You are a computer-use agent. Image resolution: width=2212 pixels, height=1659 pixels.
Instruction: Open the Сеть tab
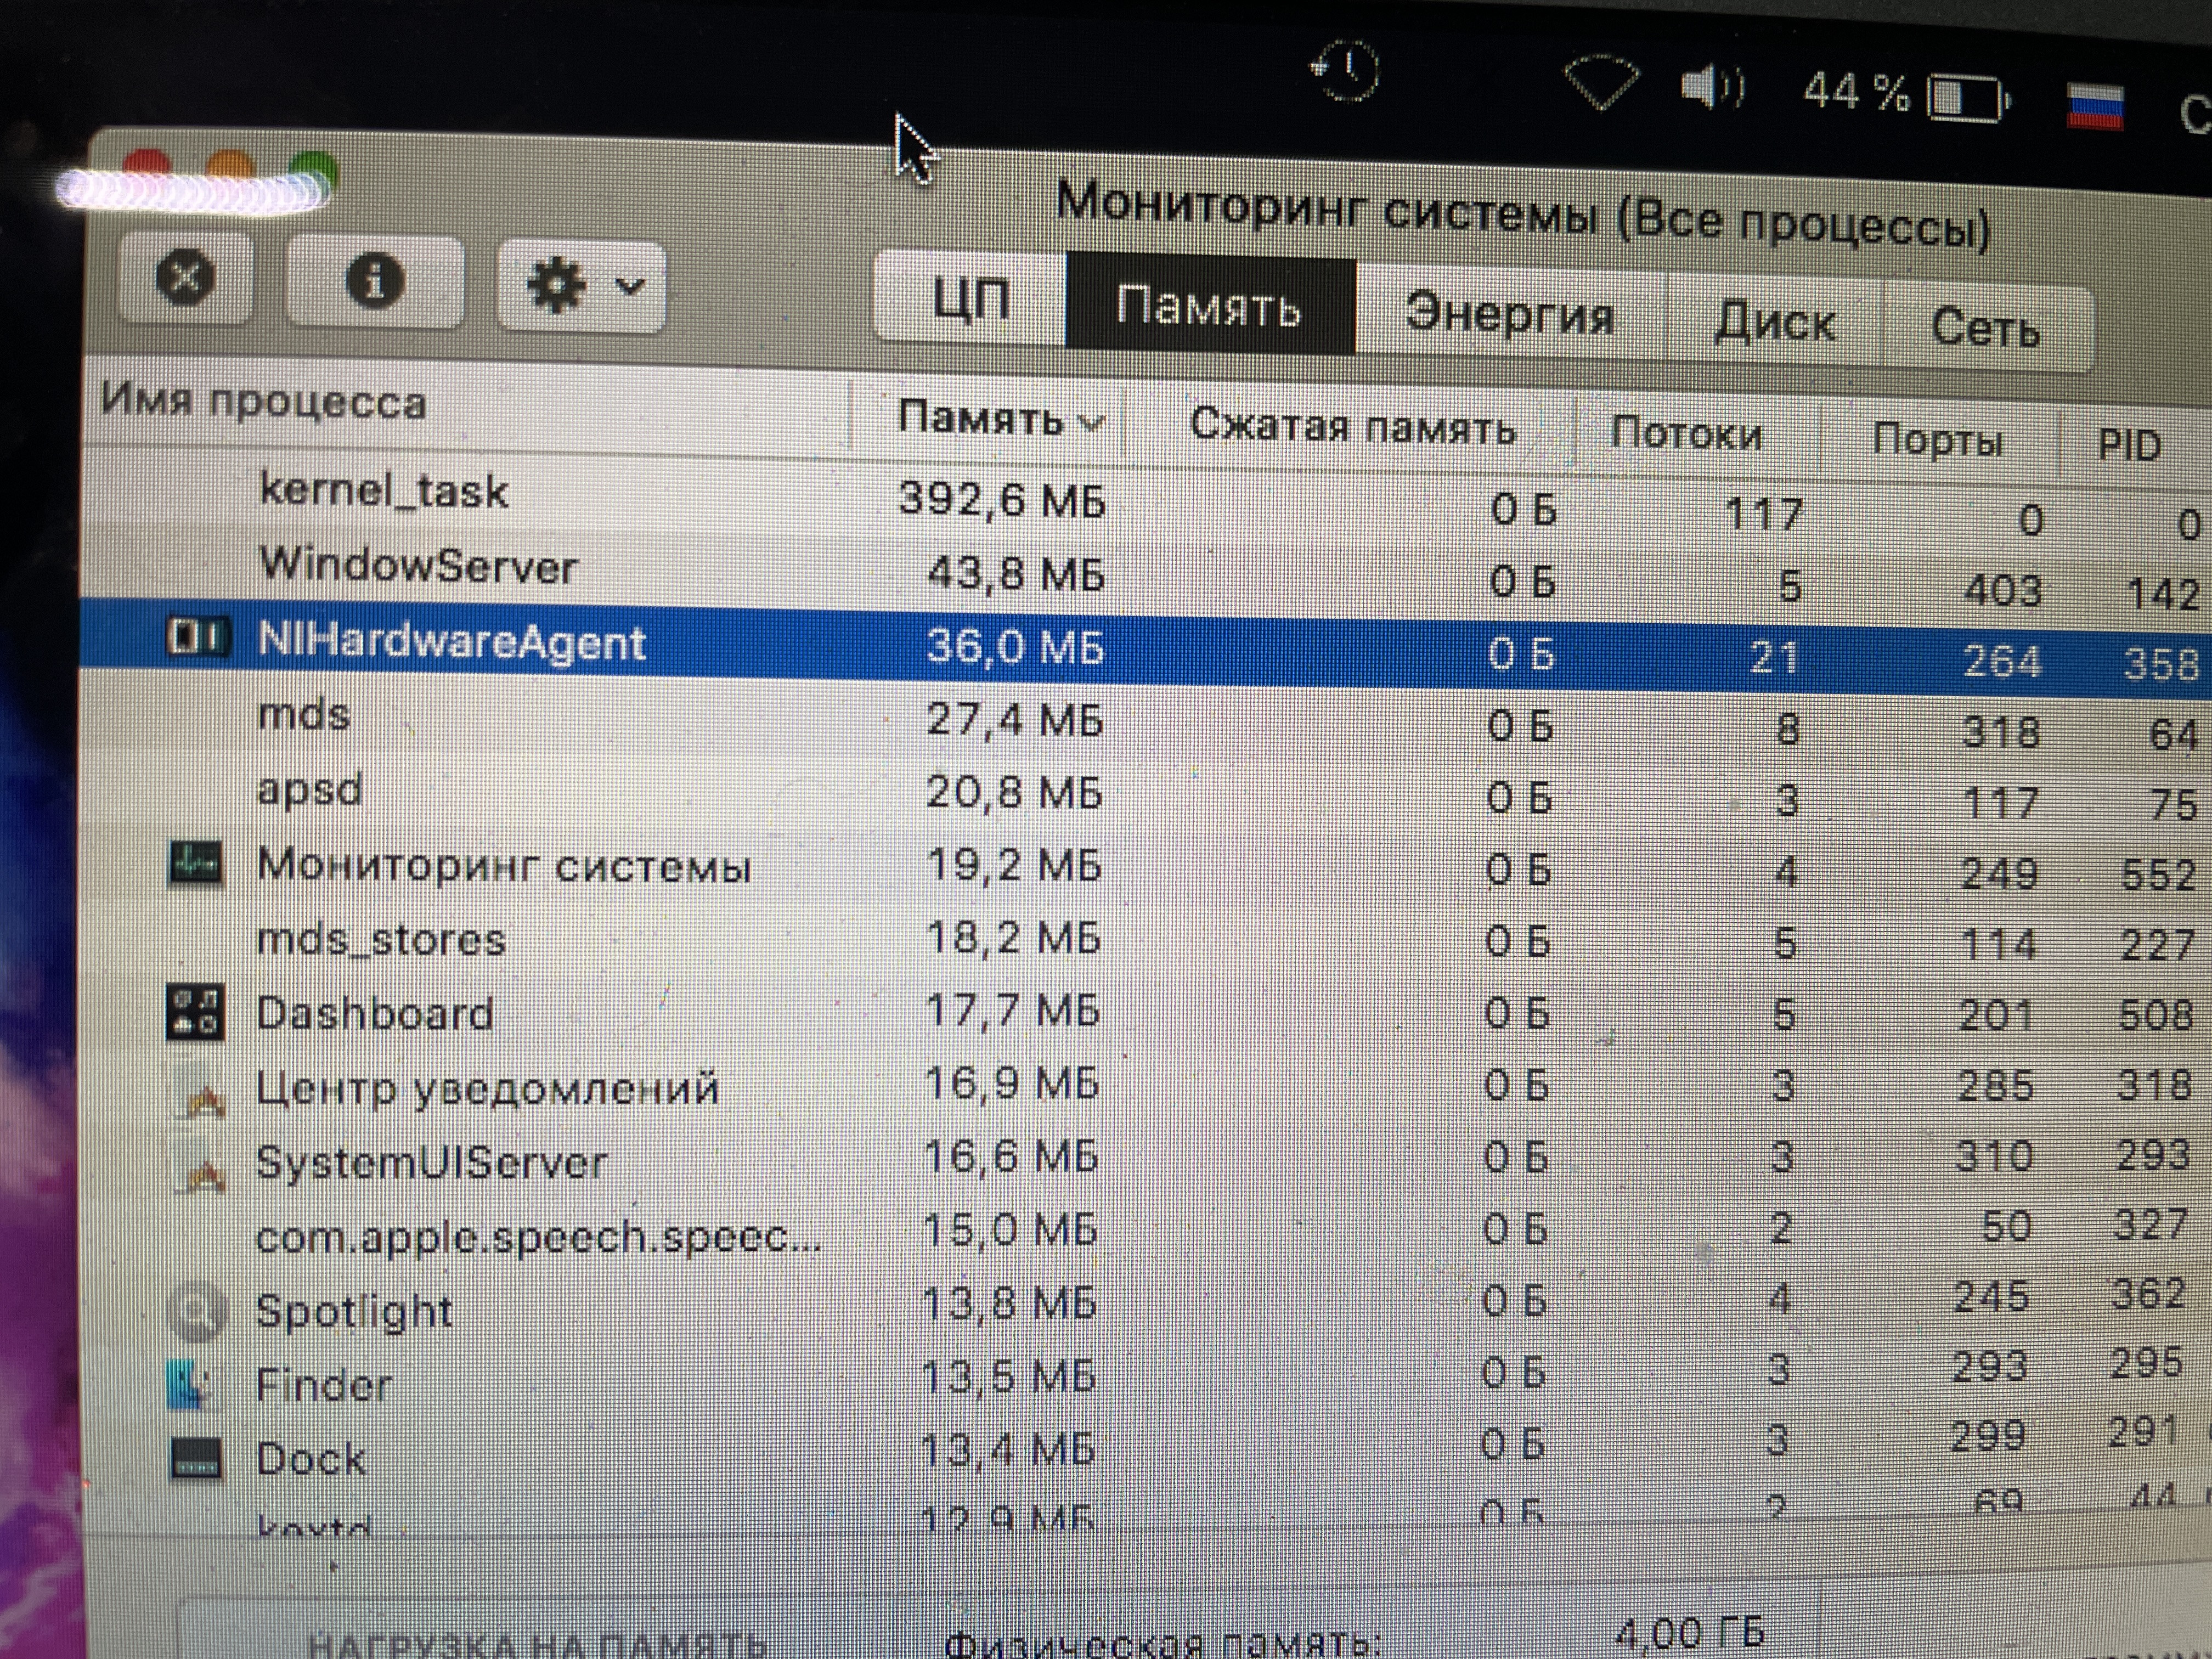1985,328
